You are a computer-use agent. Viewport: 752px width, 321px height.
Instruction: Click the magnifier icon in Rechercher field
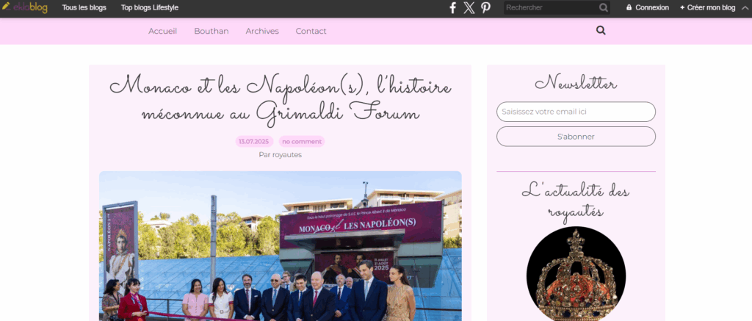604,7
